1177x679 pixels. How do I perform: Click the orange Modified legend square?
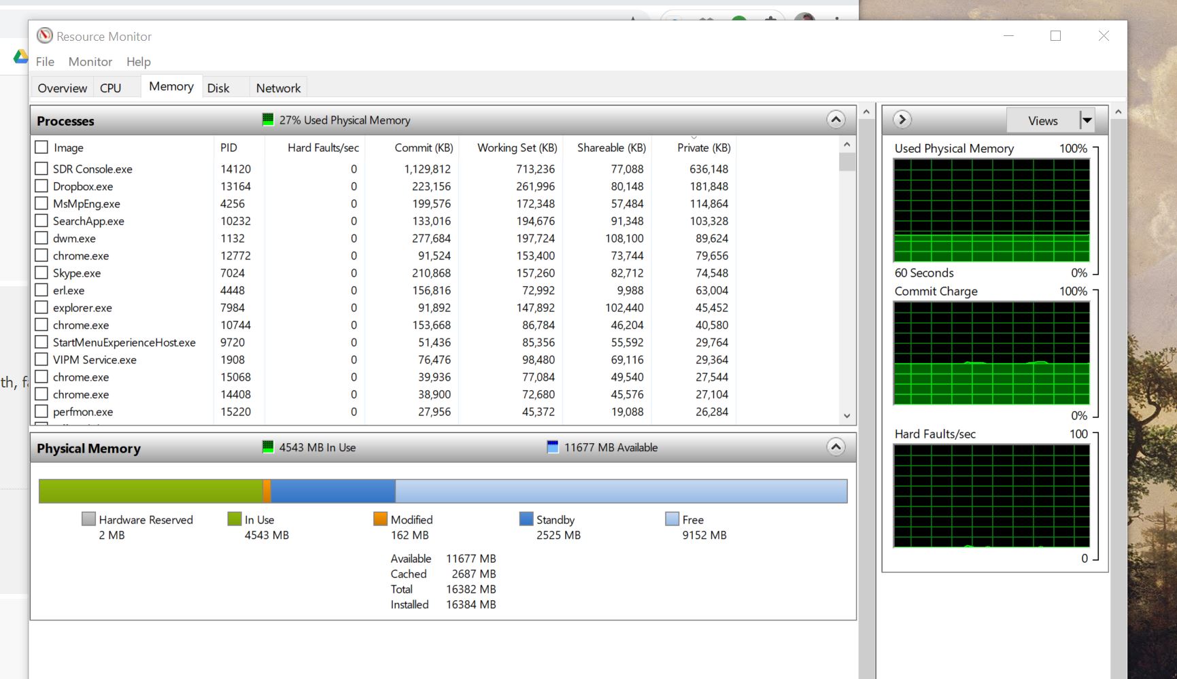point(380,519)
